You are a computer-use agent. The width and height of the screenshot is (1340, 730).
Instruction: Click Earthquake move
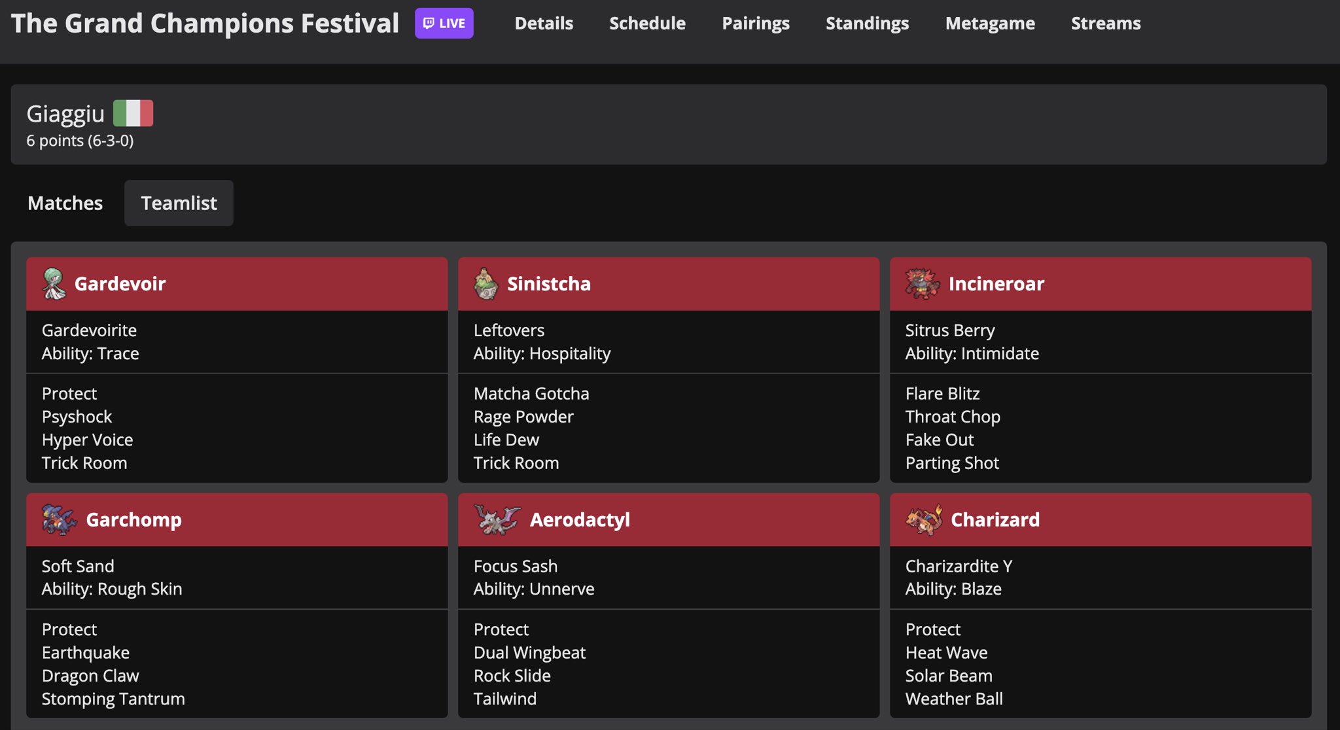click(86, 653)
